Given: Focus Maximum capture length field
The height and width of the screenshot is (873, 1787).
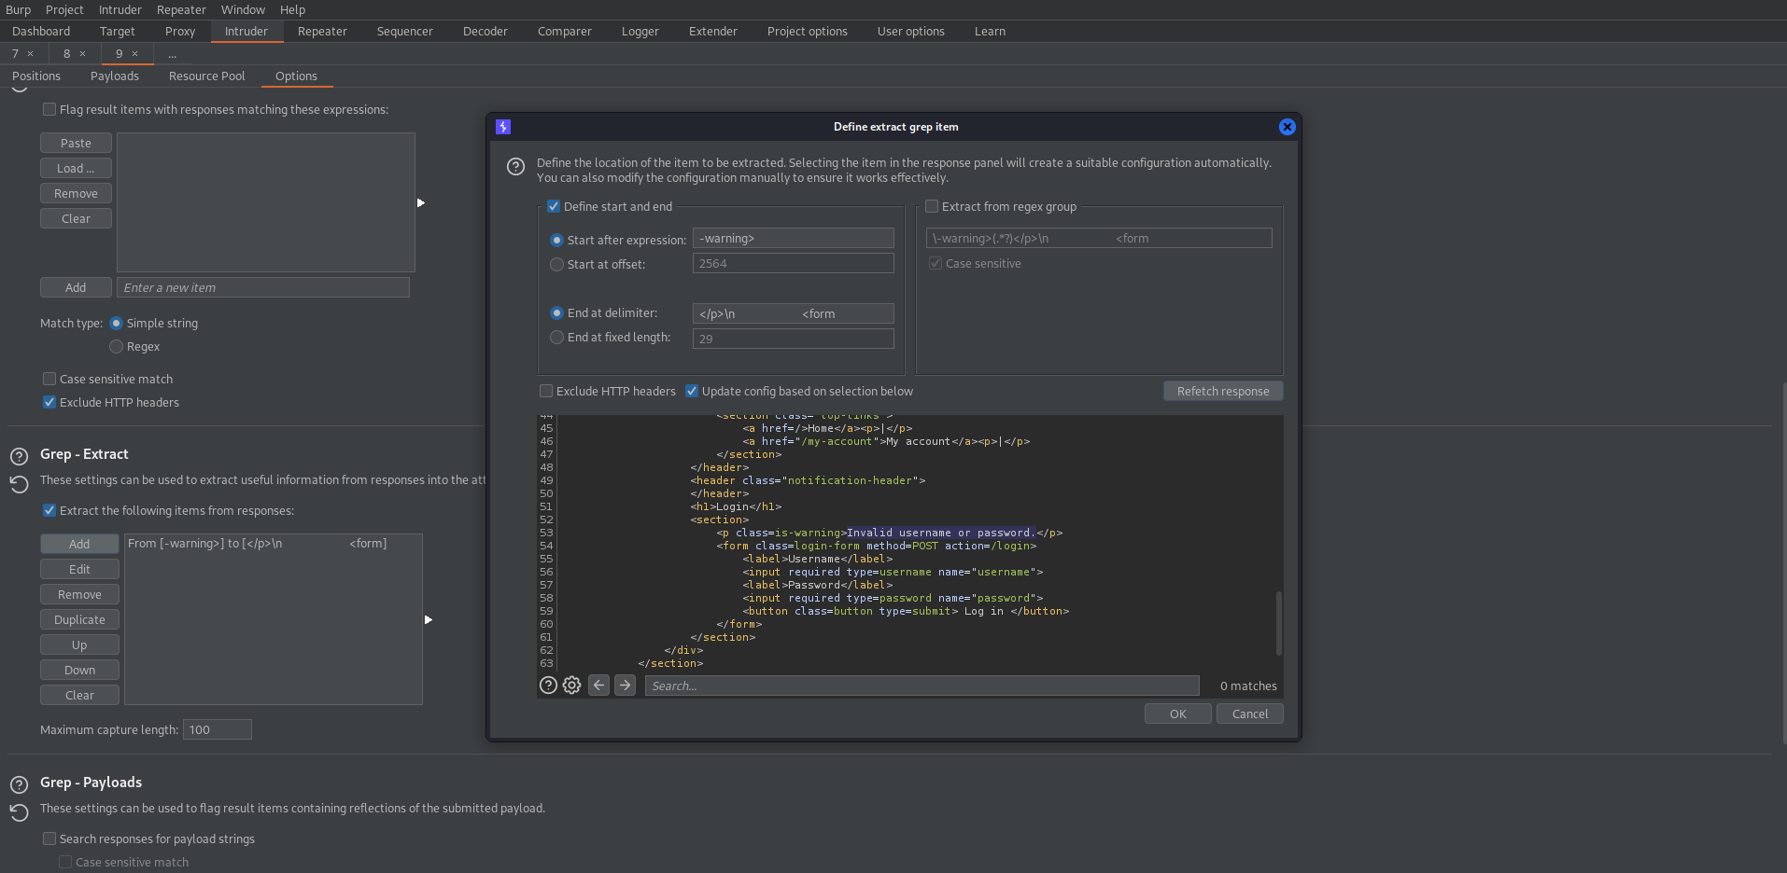Looking at the screenshot, I should pos(218,729).
